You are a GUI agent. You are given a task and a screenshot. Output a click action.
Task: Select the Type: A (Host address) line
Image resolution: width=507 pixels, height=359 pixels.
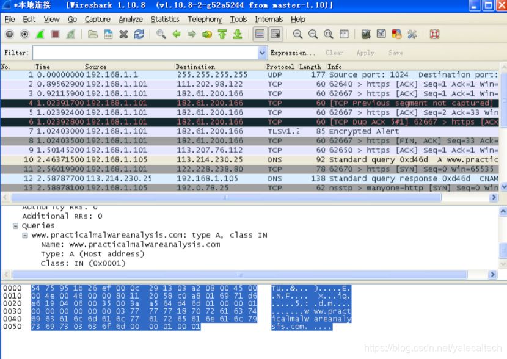pyautogui.click(x=92, y=254)
